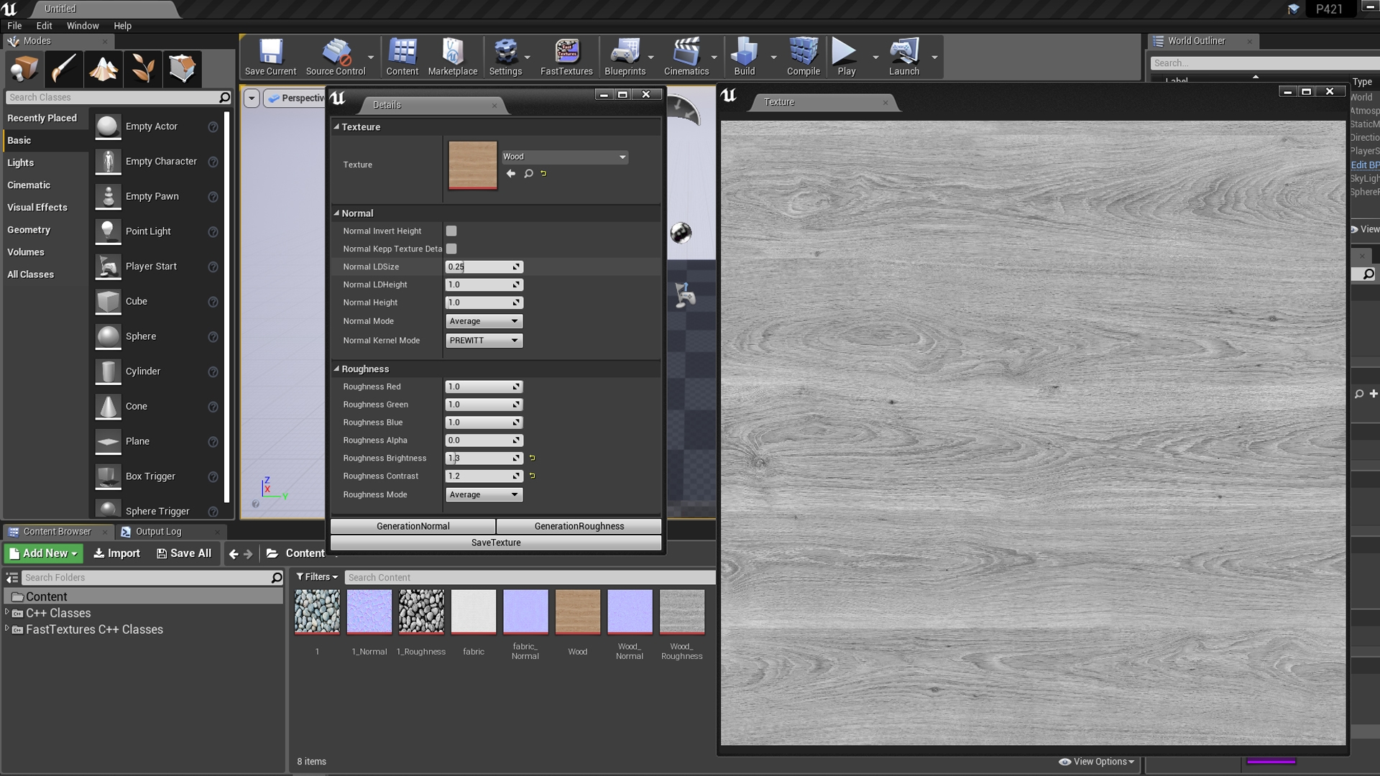1380x776 pixels.
Task: Select the Wood_Roughness thumbnail in Content Browser
Action: pyautogui.click(x=681, y=612)
